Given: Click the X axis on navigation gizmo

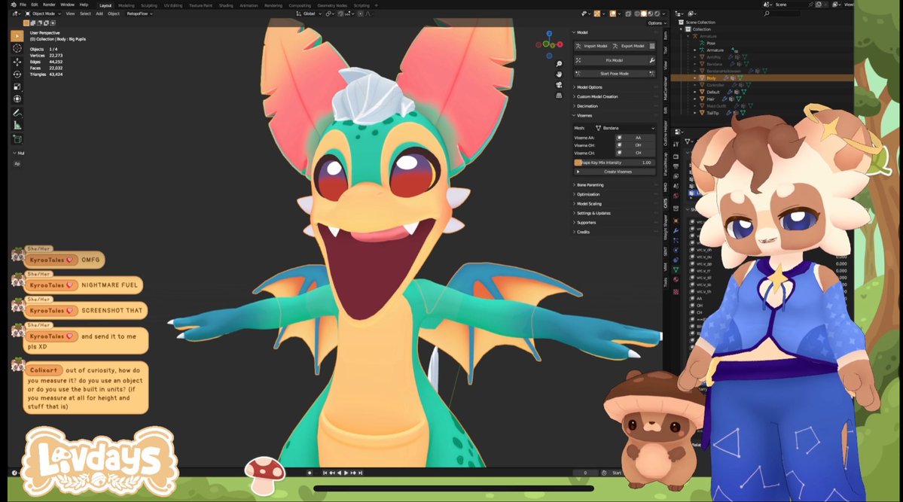Looking at the screenshot, I should [560, 44].
